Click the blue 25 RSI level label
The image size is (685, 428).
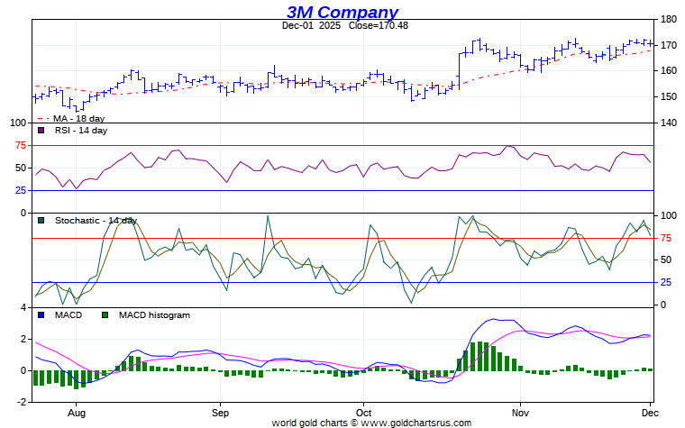21,190
